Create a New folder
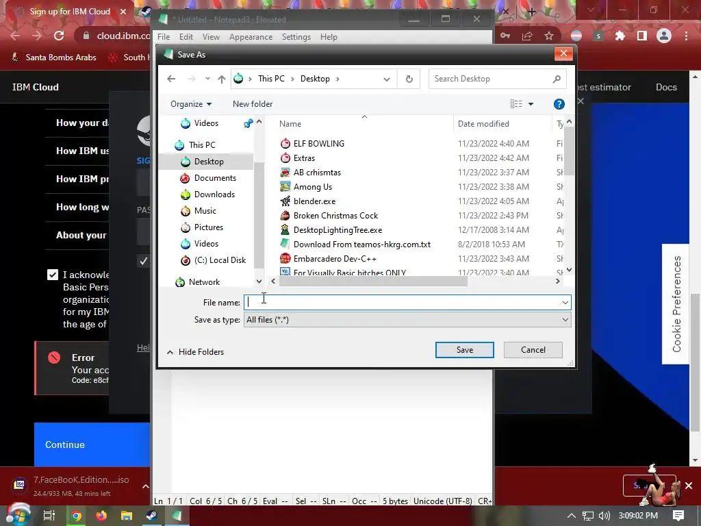 [x=253, y=104]
